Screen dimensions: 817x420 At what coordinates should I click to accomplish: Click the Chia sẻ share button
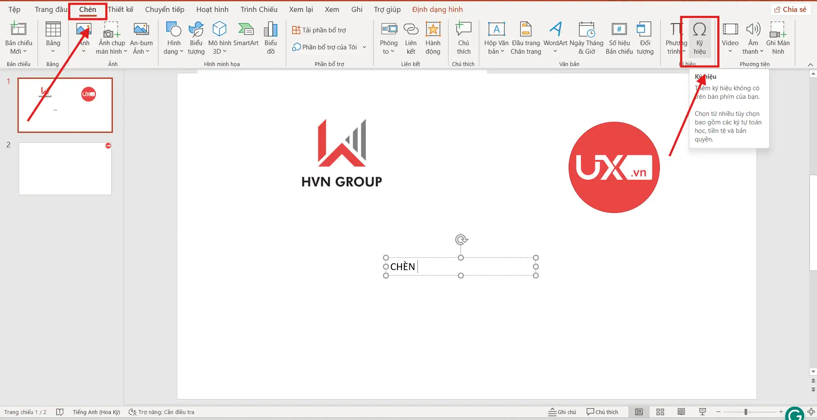tap(790, 9)
